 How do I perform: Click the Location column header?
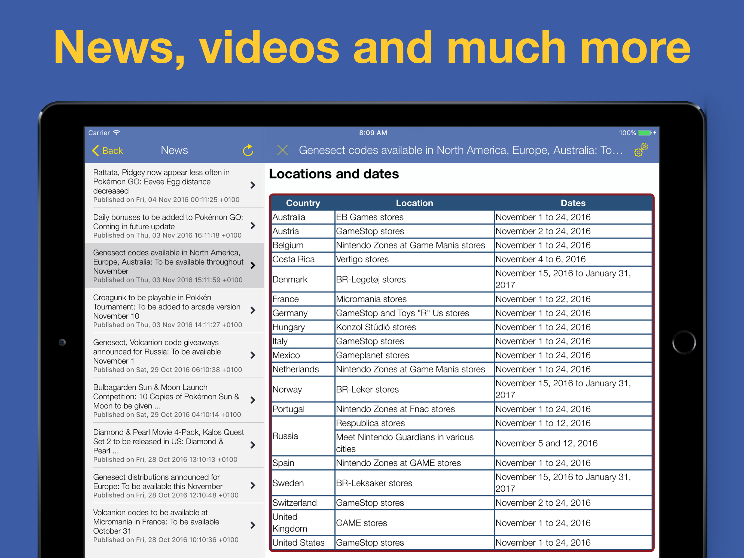pyautogui.click(x=414, y=203)
